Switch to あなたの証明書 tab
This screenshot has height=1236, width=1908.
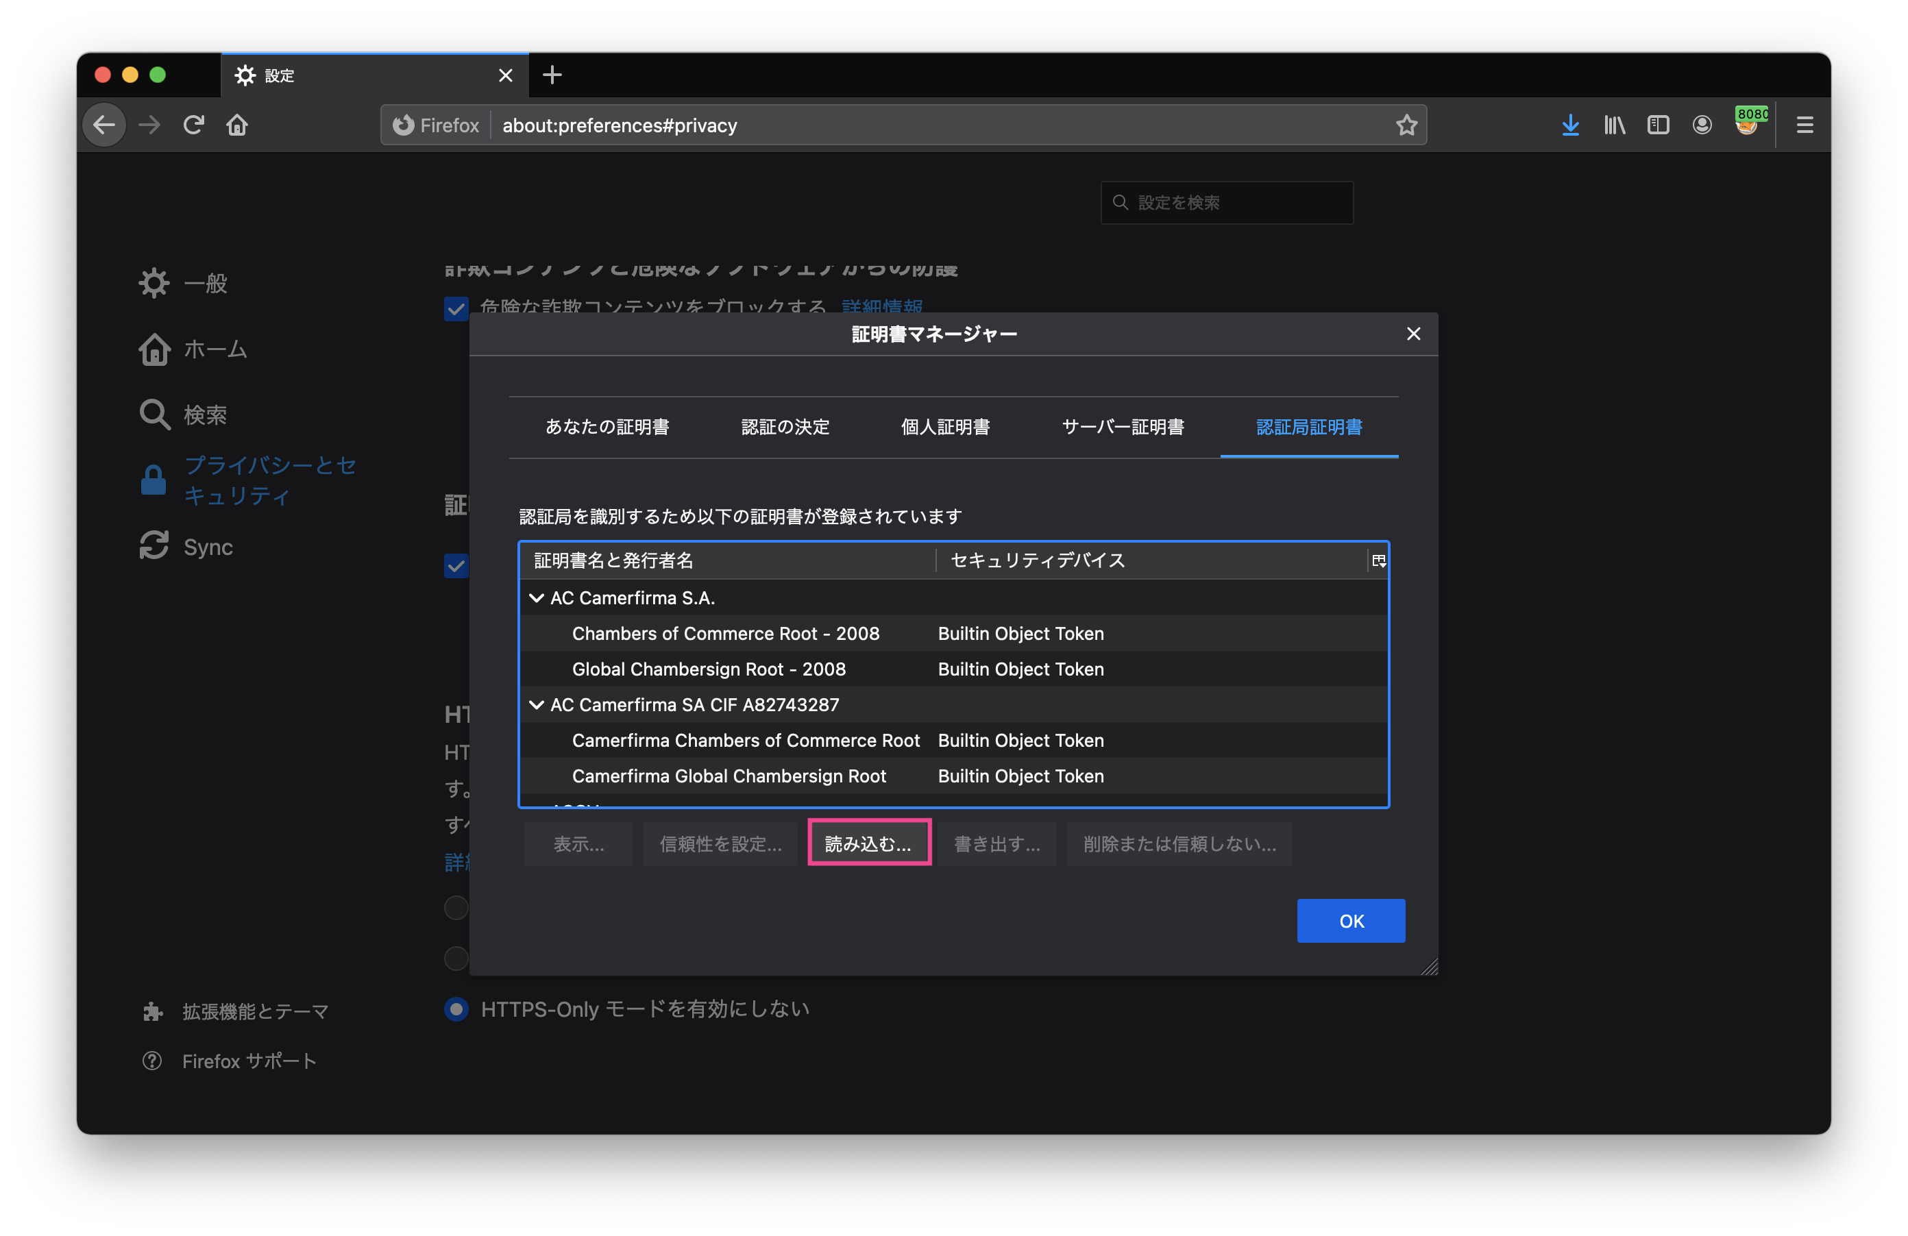[x=608, y=428]
